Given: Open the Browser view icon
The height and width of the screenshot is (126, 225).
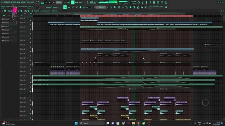Looking at the screenshot, I should click(127, 7).
